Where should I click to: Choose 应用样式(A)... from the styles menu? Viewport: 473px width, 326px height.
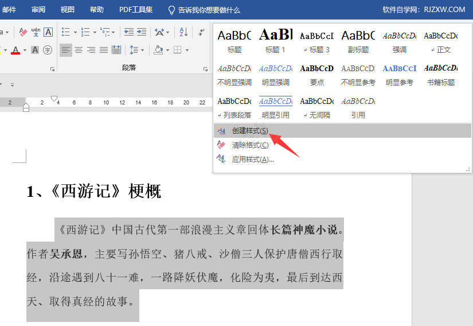[x=342, y=160]
